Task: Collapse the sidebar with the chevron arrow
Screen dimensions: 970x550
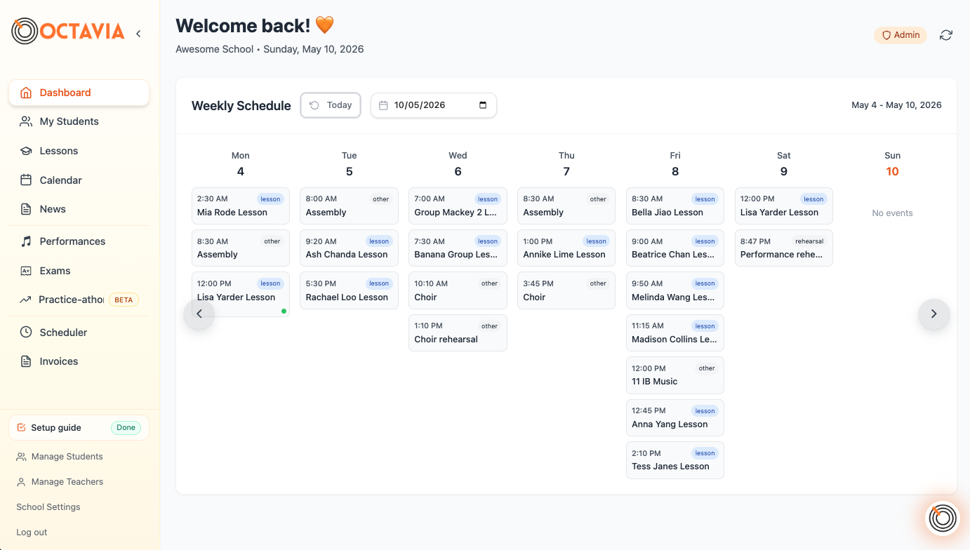Action: 138,34
